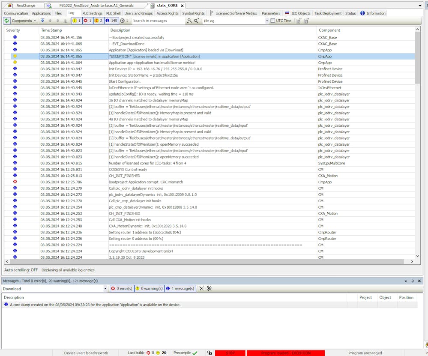Expand the PlcLog logger dropdown

point(267,21)
